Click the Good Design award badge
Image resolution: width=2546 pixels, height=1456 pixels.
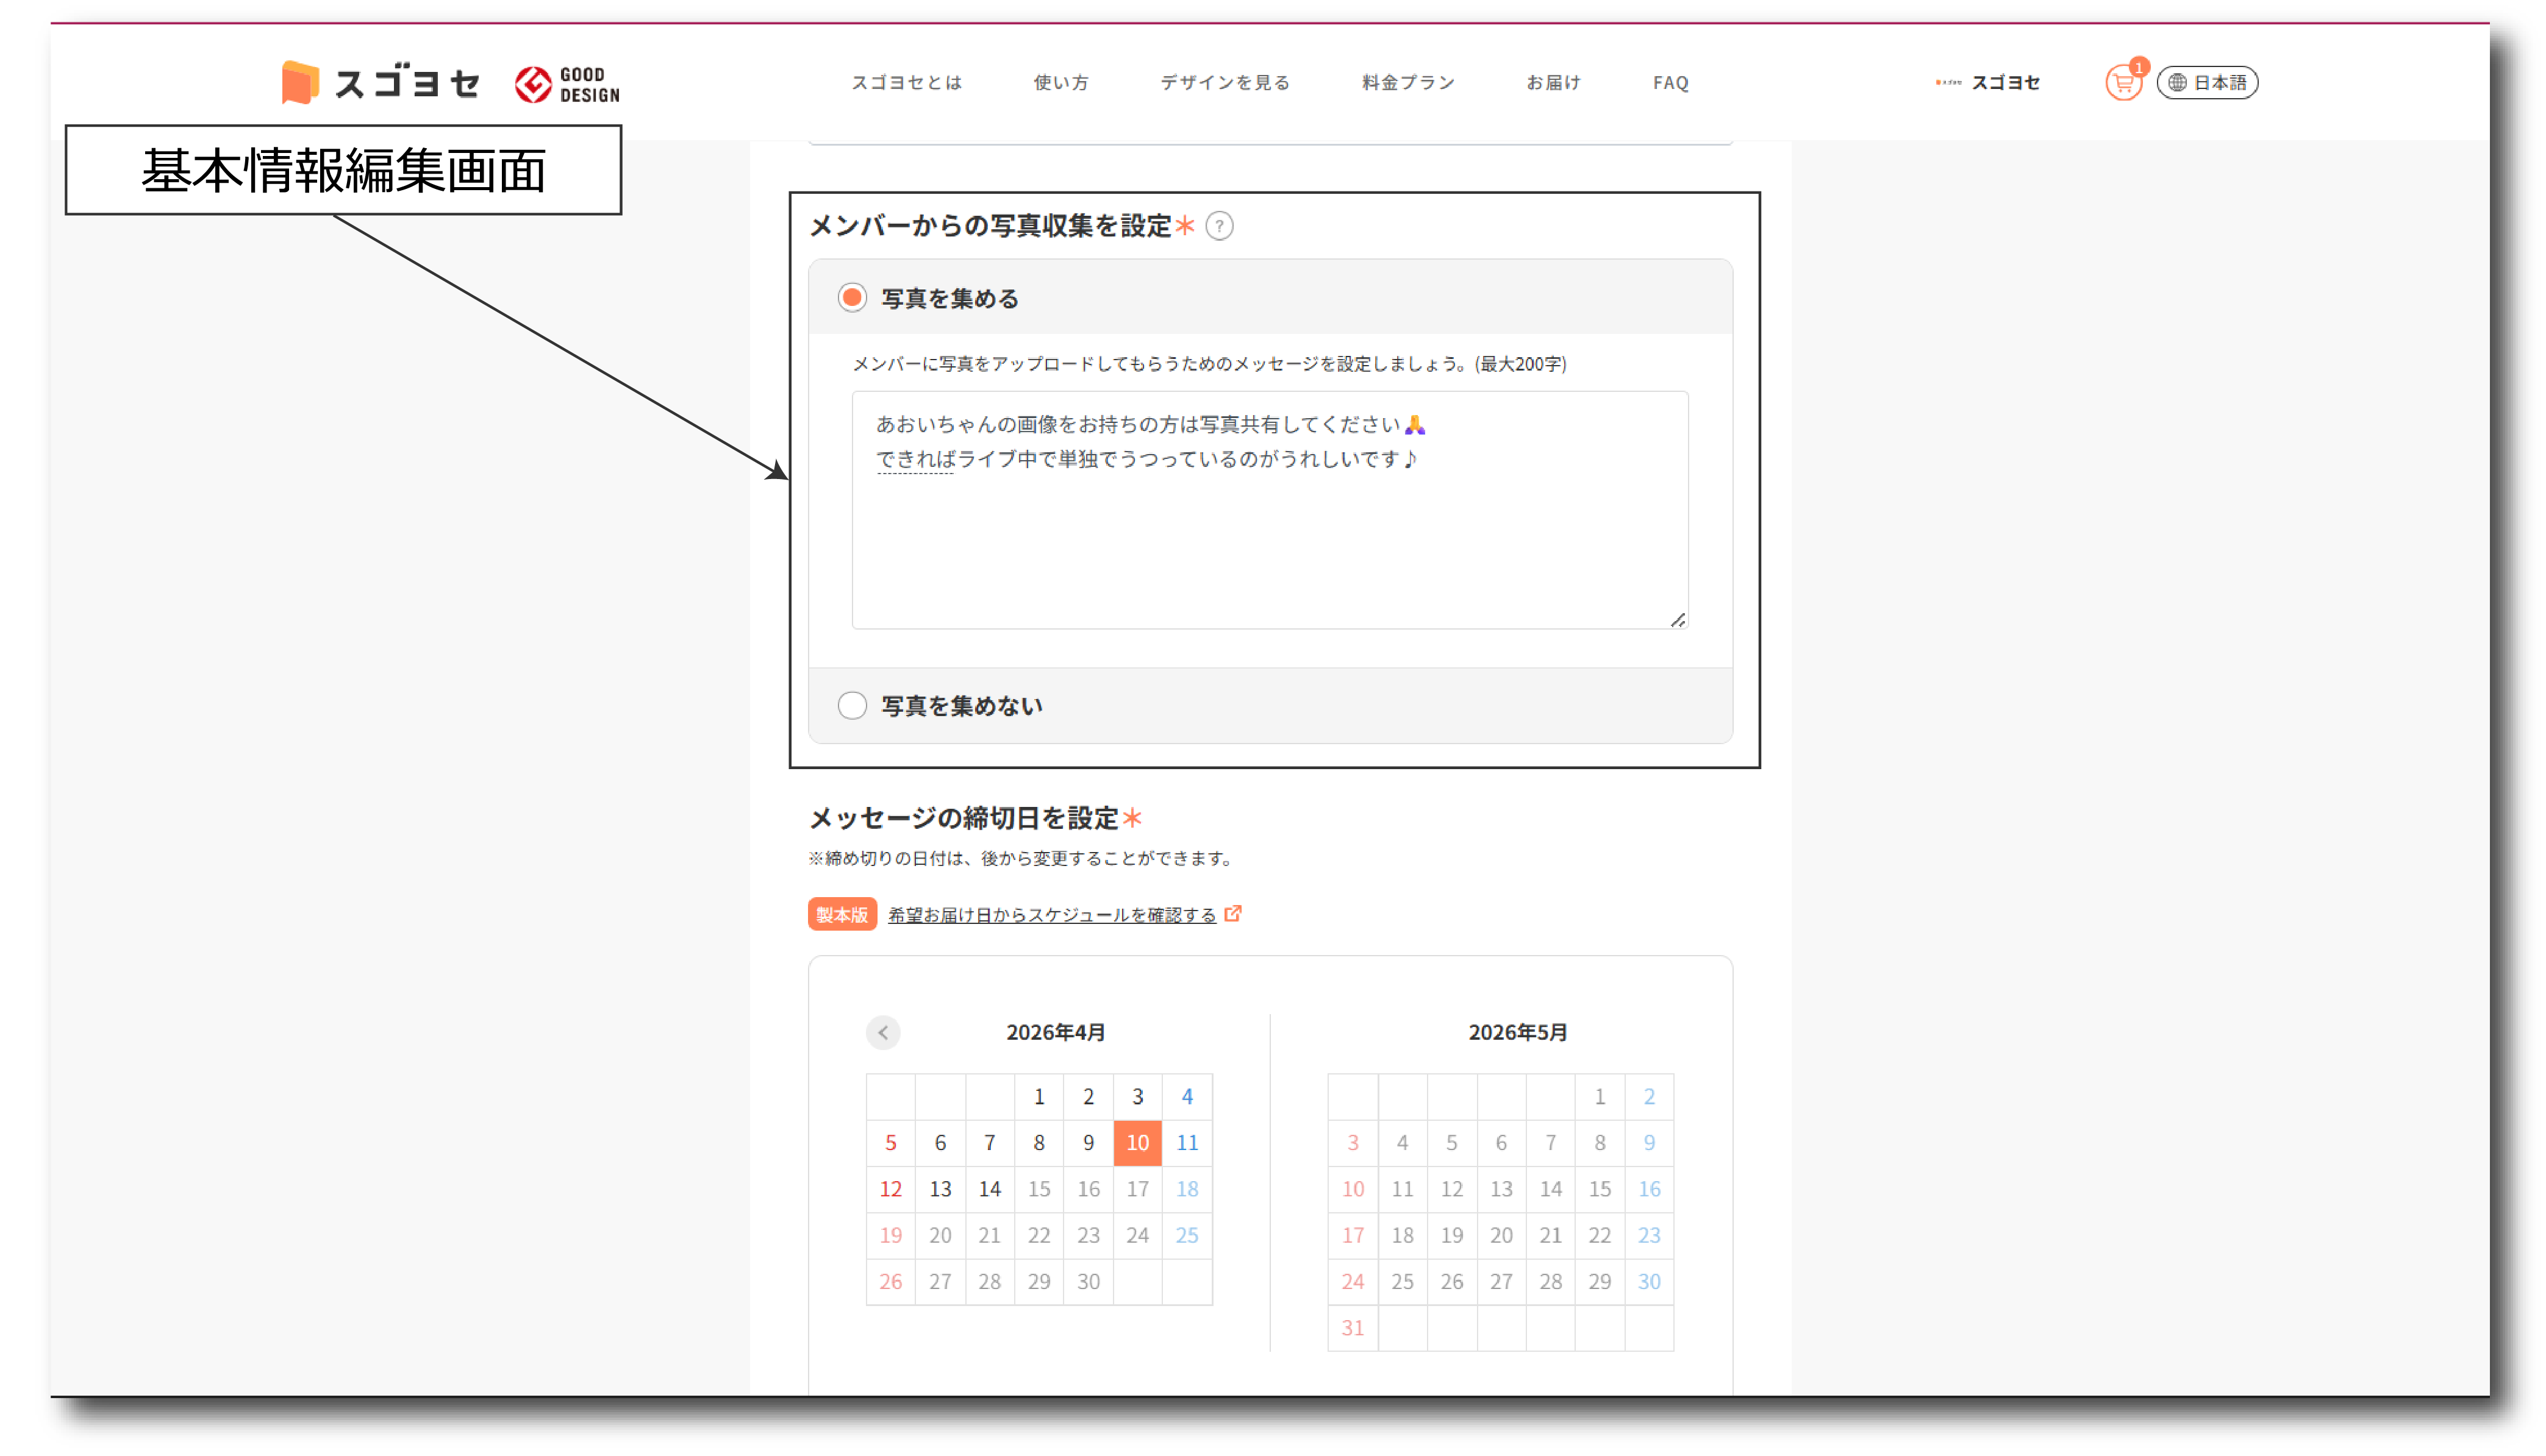[567, 84]
